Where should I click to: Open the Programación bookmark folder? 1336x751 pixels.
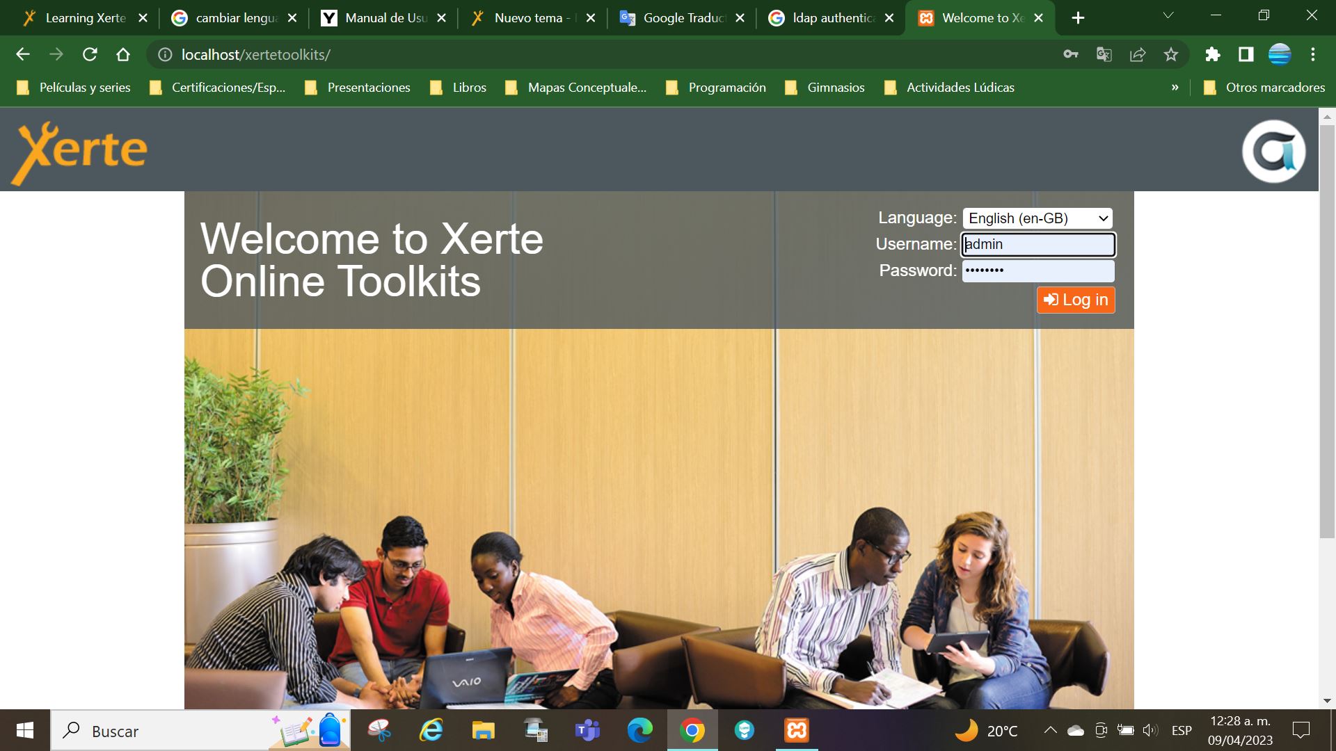(716, 88)
